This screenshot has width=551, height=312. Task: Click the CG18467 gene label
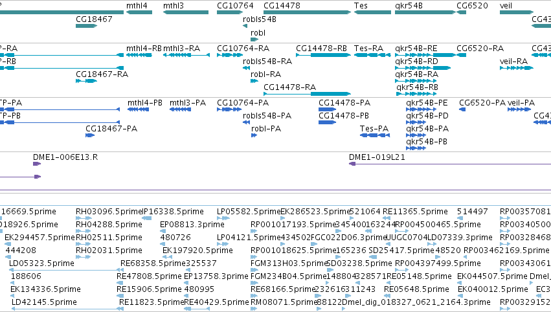click(94, 19)
